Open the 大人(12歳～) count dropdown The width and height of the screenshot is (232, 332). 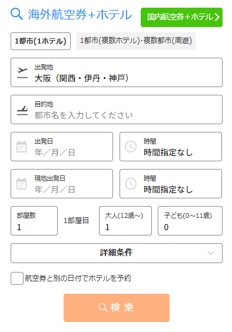pyautogui.click(x=125, y=221)
